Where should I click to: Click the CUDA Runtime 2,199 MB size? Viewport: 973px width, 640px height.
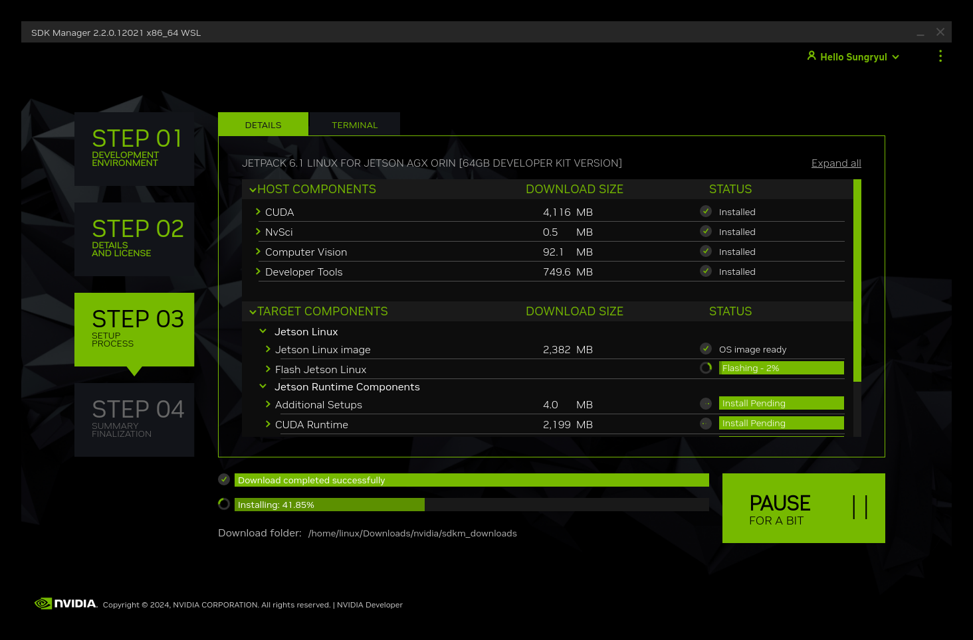pos(568,425)
